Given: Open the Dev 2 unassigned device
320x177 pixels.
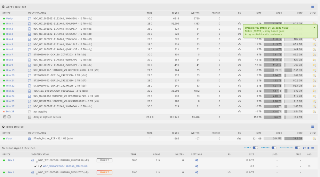Looking at the screenshot, I should click(x=11, y=160).
